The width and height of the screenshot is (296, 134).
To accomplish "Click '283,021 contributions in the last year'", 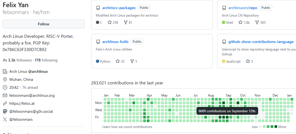I will 127,83.
